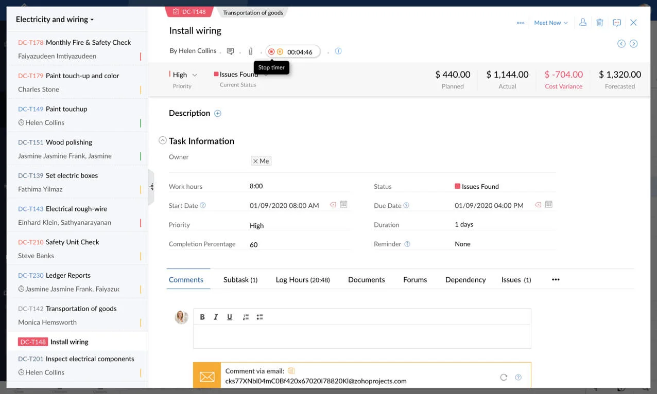Screen dimensions: 657x394
Task: Add a description with plus button
Action: 218,114
